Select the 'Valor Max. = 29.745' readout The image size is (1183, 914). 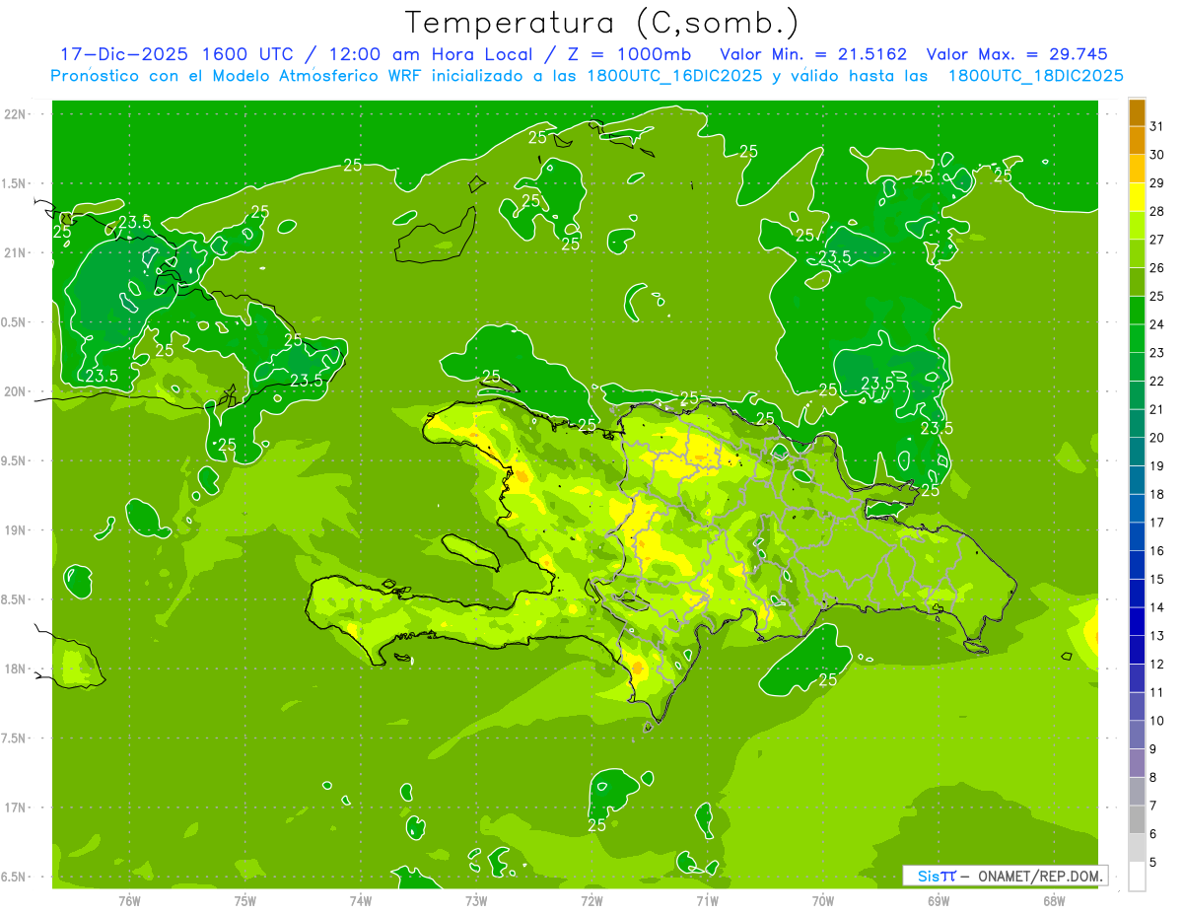tap(1016, 54)
